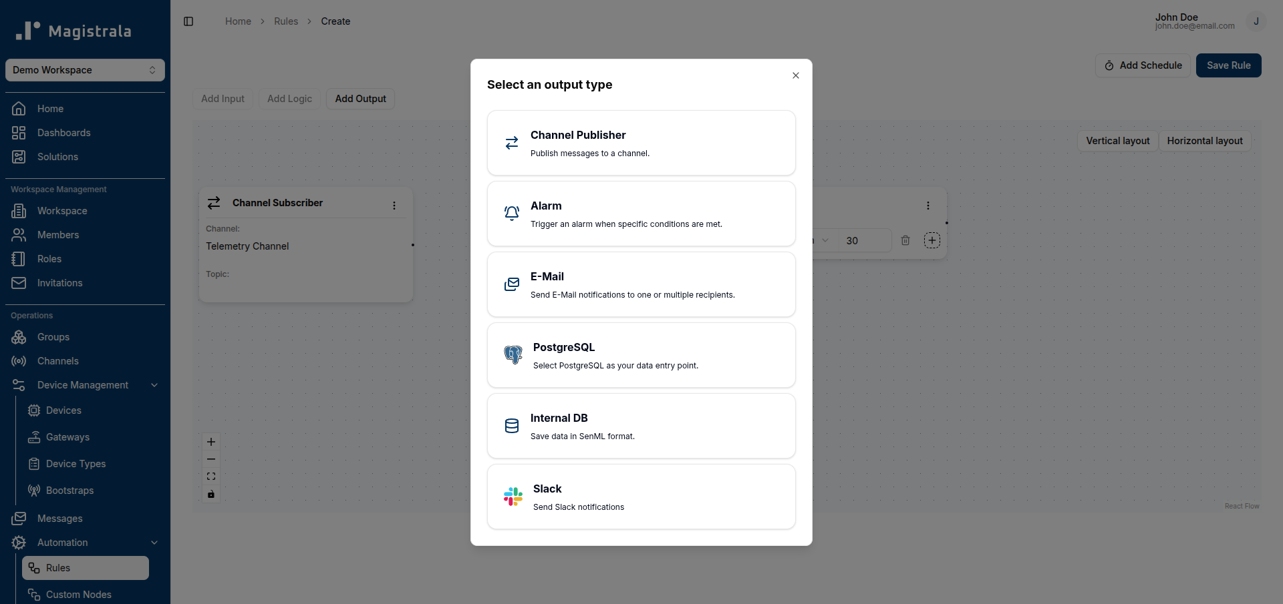Click the Create breadcrumb item

pyautogui.click(x=335, y=21)
